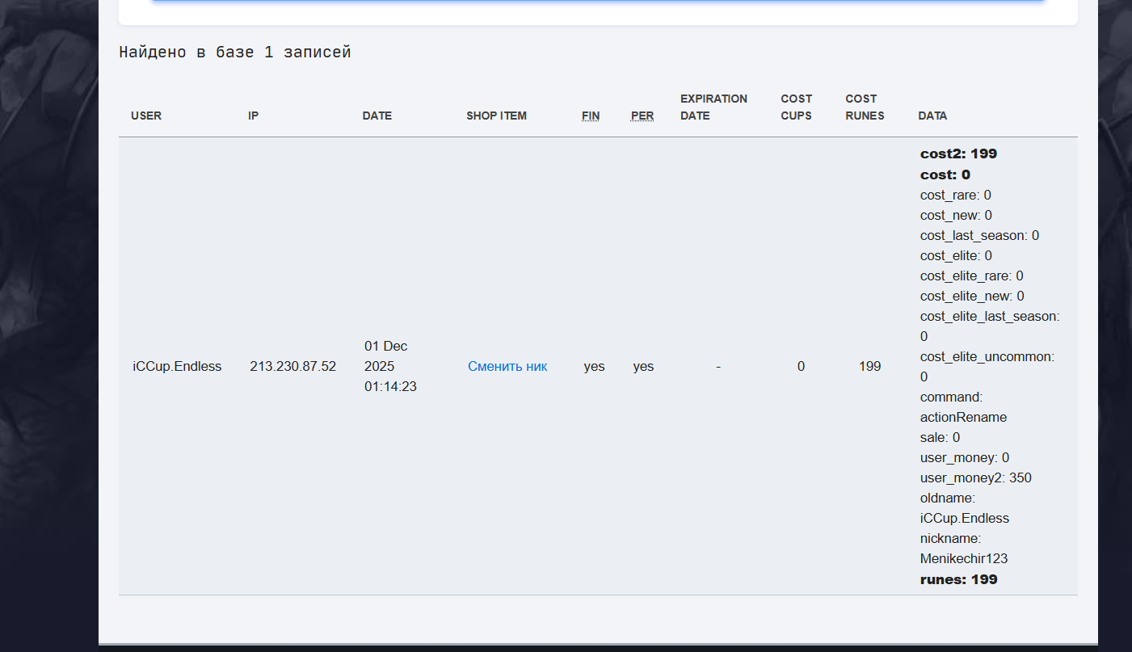Click the 'user_money: 0' entry

click(965, 457)
